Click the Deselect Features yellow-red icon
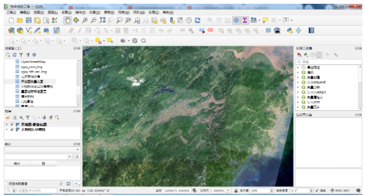Screen dimensions: 365x196 click(x=98, y=41)
